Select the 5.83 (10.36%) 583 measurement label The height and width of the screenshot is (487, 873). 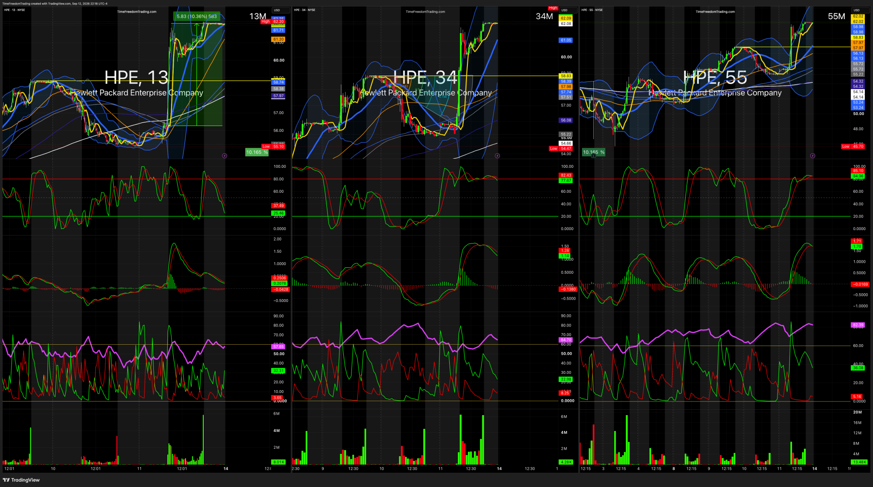(x=197, y=16)
